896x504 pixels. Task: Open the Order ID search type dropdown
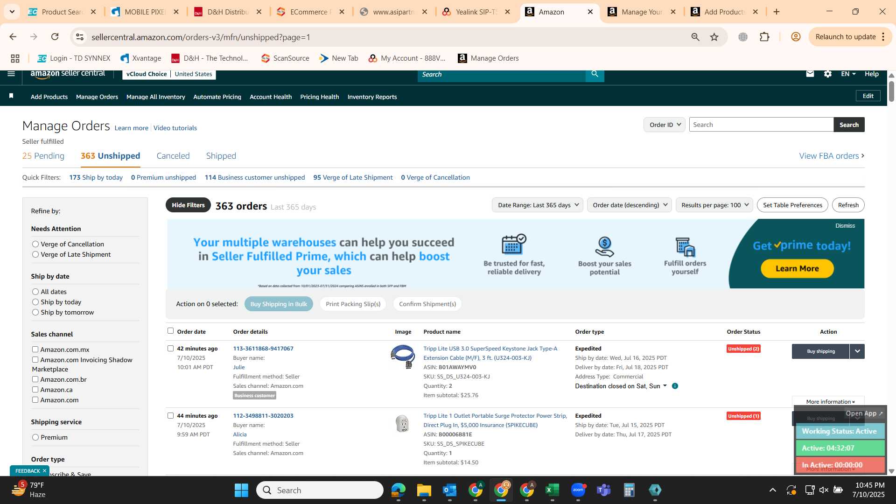pos(665,125)
